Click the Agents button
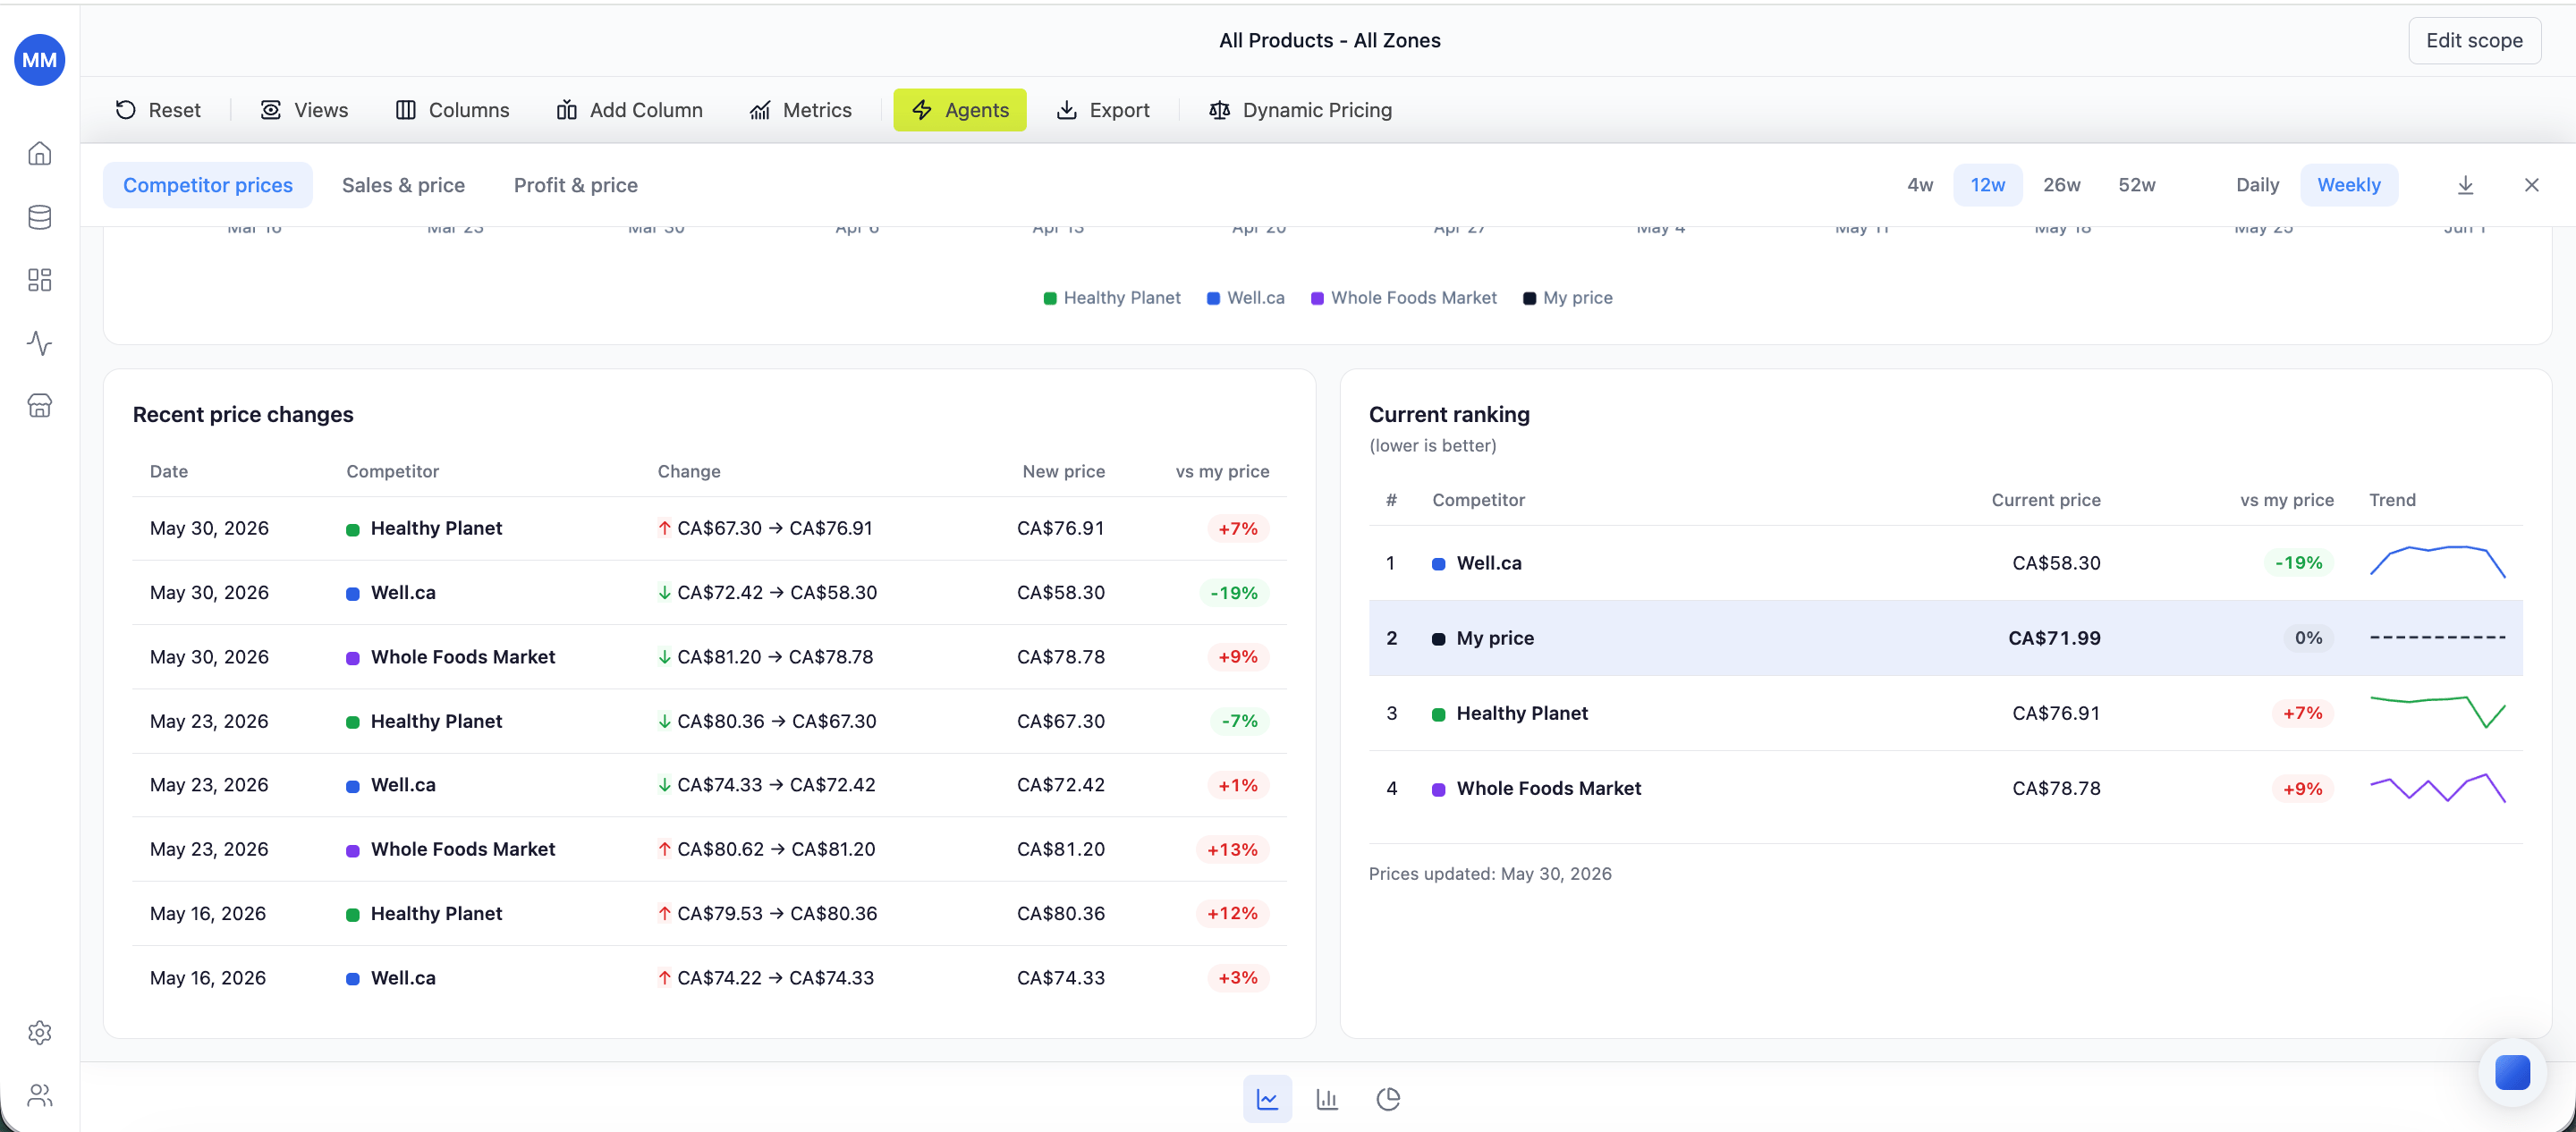The image size is (2576, 1132). (x=960, y=110)
